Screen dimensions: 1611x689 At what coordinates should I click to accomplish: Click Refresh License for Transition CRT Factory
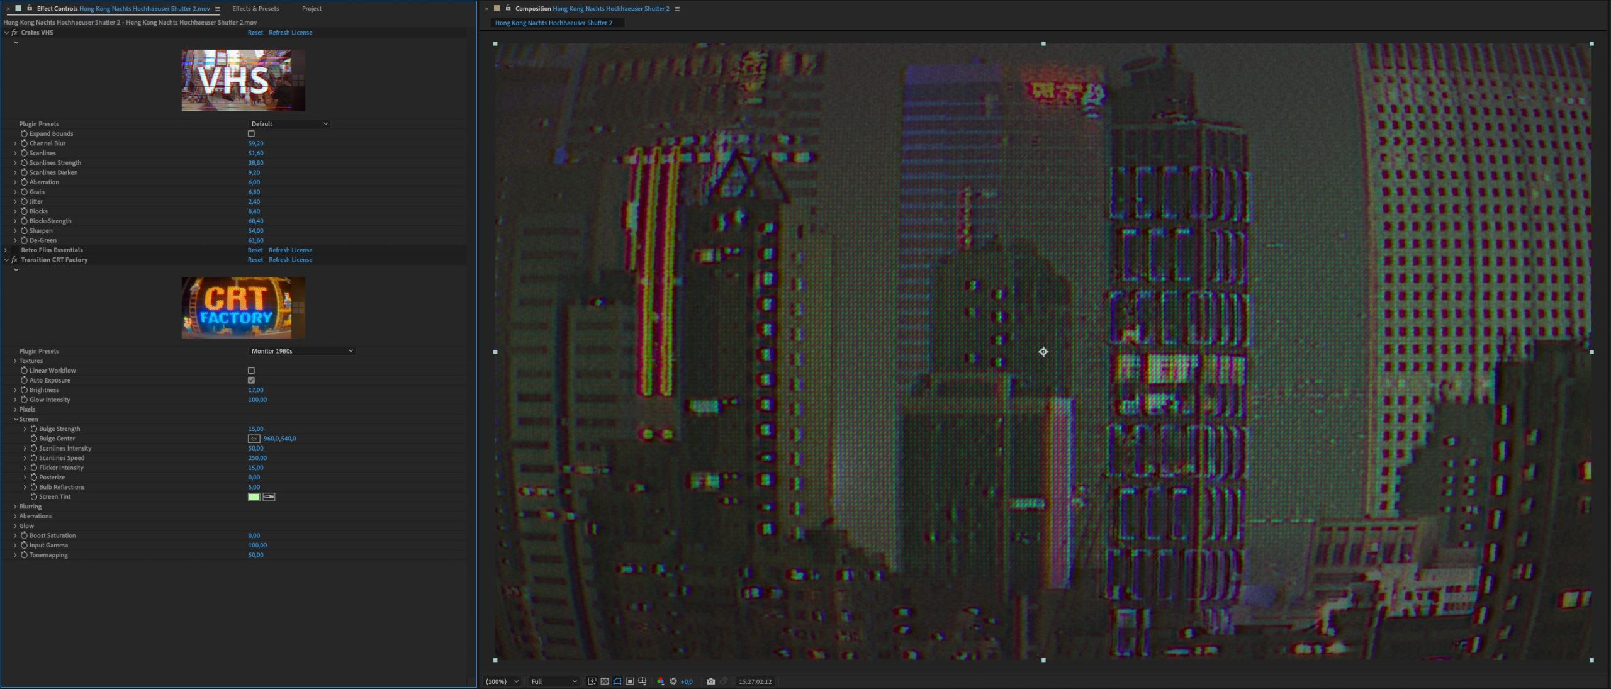tap(290, 260)
